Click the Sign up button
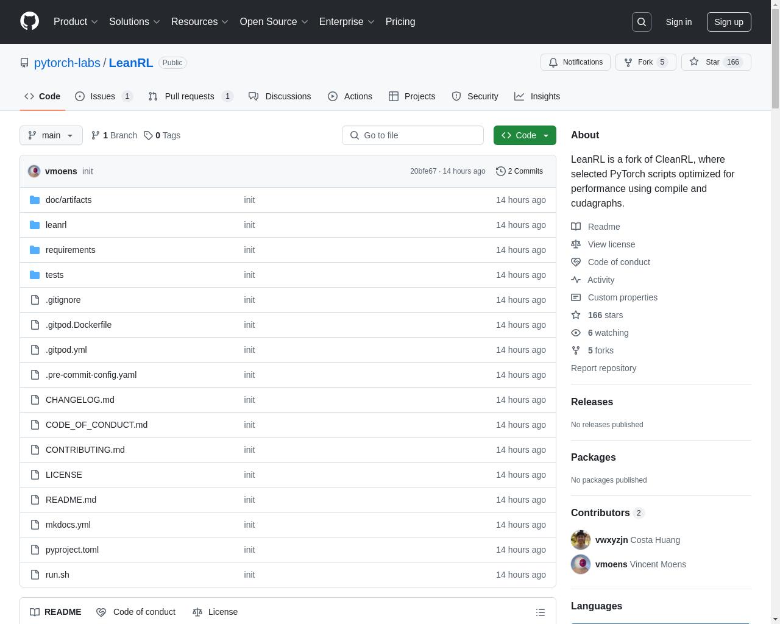Image resolution: width=780 pixels, height=624 pixels. (729, 22)
